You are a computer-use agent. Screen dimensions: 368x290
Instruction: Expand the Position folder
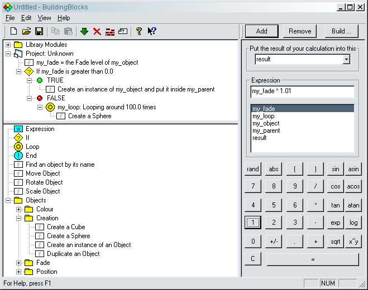click(18, 272)
